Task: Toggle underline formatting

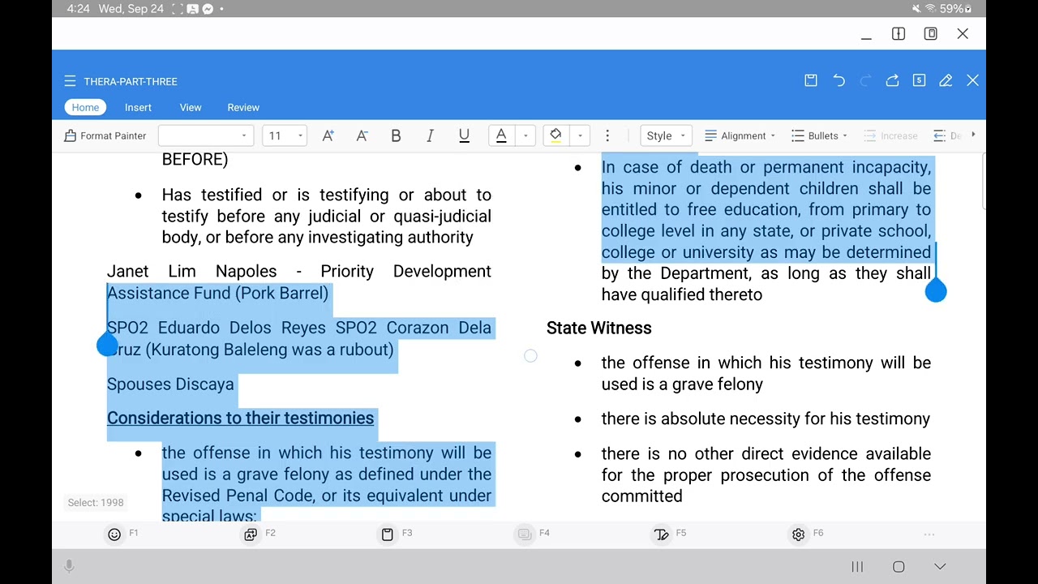Action: 464,135
